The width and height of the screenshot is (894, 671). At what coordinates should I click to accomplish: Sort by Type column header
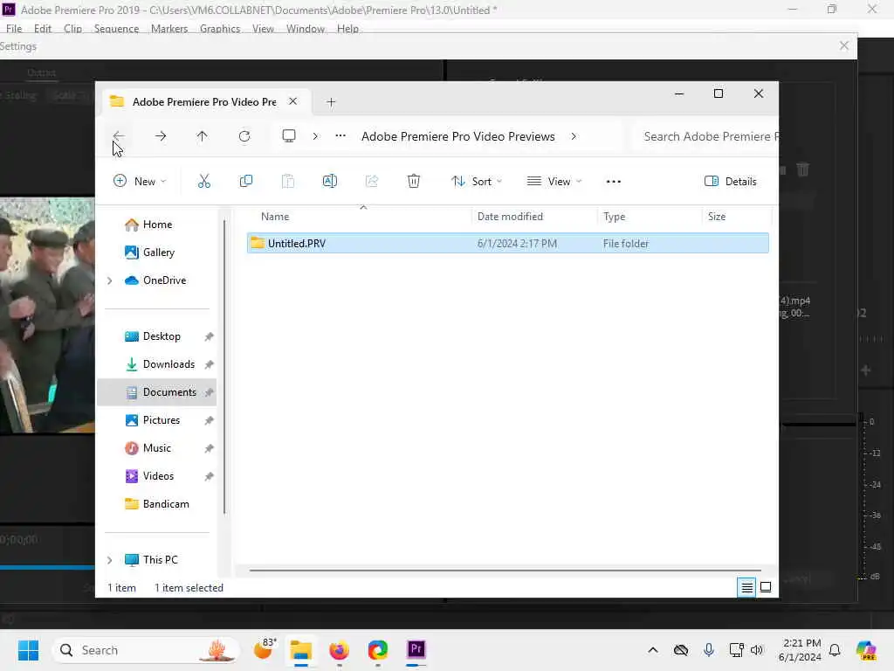click(x=614, y=217)
